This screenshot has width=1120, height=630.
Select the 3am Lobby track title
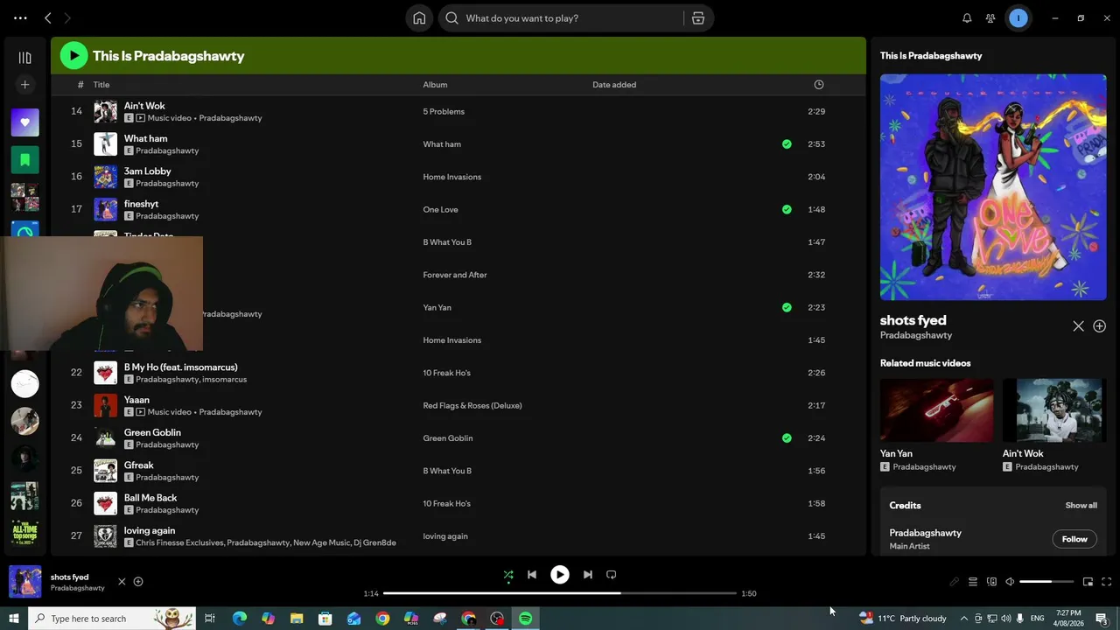coord(148,171)
